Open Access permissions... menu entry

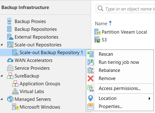click(x=120, y=88)
